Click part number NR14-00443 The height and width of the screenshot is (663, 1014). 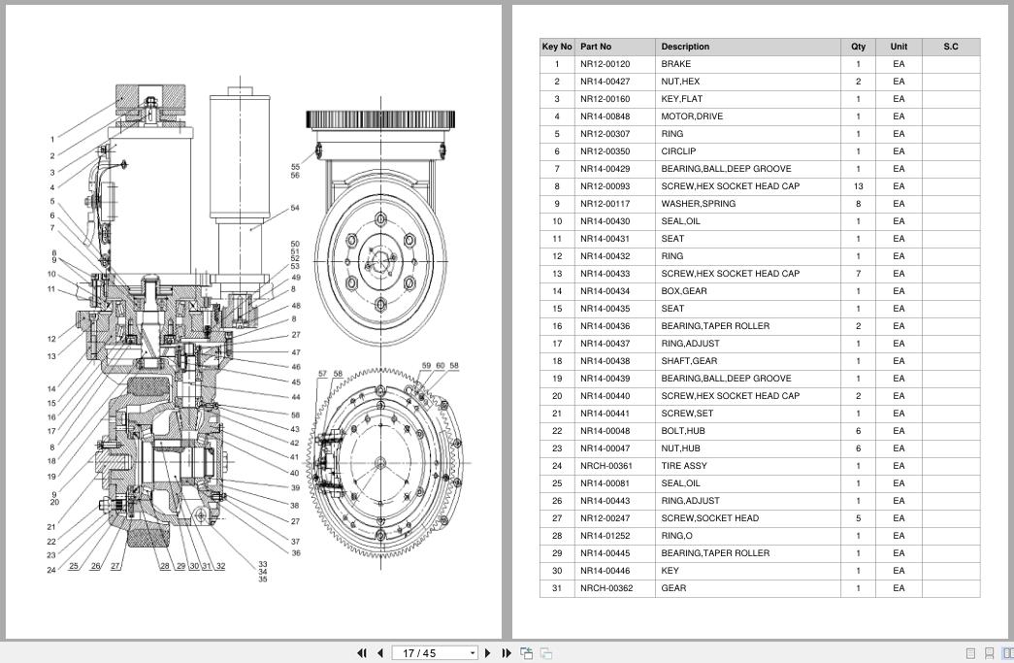click(605, 501)
